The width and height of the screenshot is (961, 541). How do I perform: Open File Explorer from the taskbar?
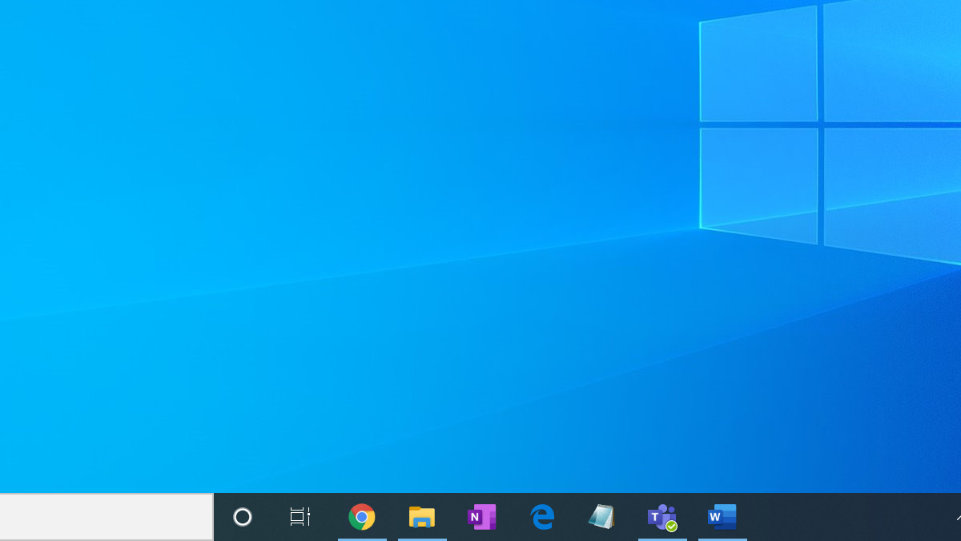(422, 517)
